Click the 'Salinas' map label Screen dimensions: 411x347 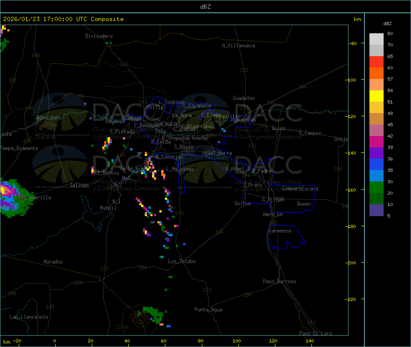[x=79, y=185]
